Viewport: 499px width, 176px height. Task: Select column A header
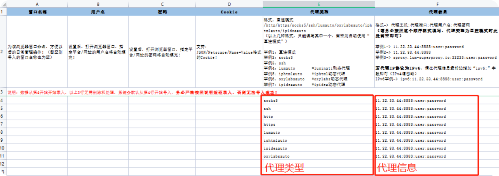click(x=37, y=4)
